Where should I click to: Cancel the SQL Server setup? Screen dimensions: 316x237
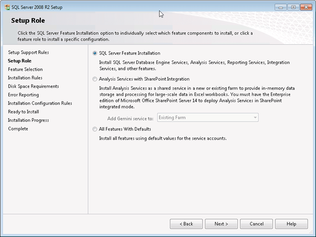tap(256, 224)
